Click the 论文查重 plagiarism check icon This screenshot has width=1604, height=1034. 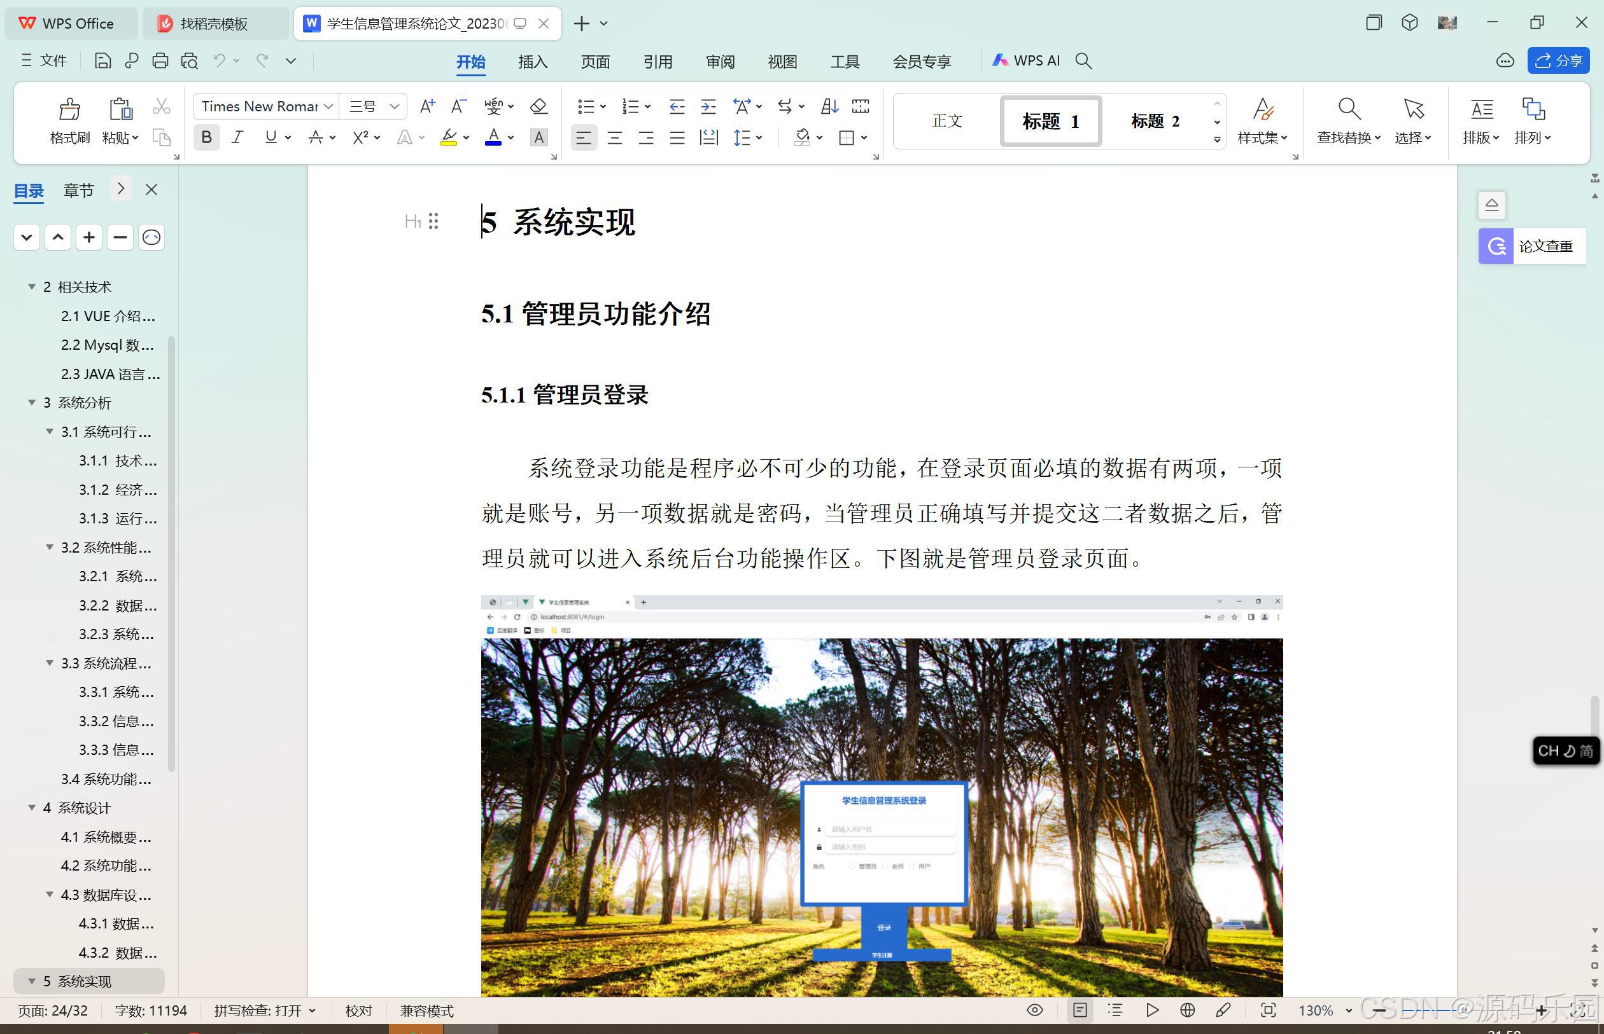[x=1496, y=245]
